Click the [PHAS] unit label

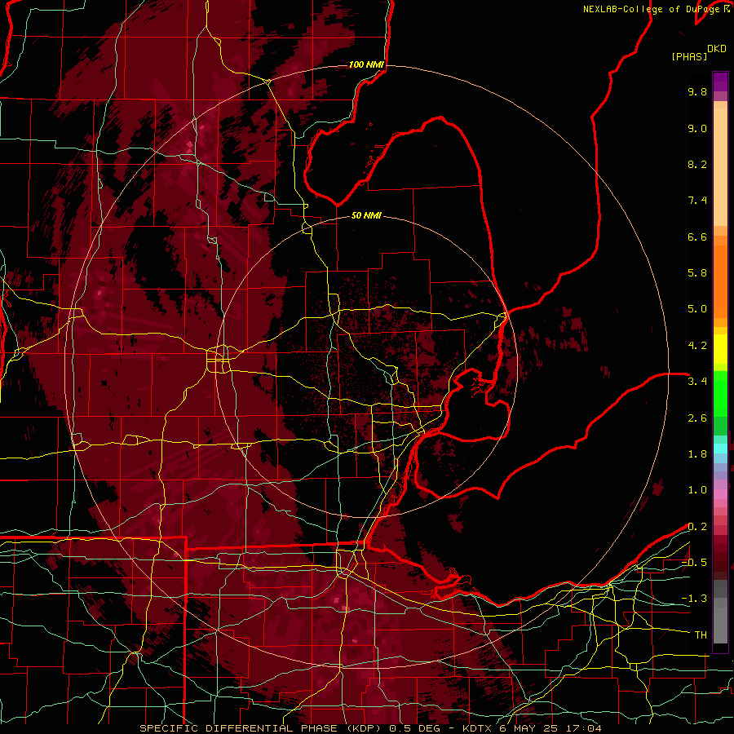pyautogui.click(x=689, y=56)
